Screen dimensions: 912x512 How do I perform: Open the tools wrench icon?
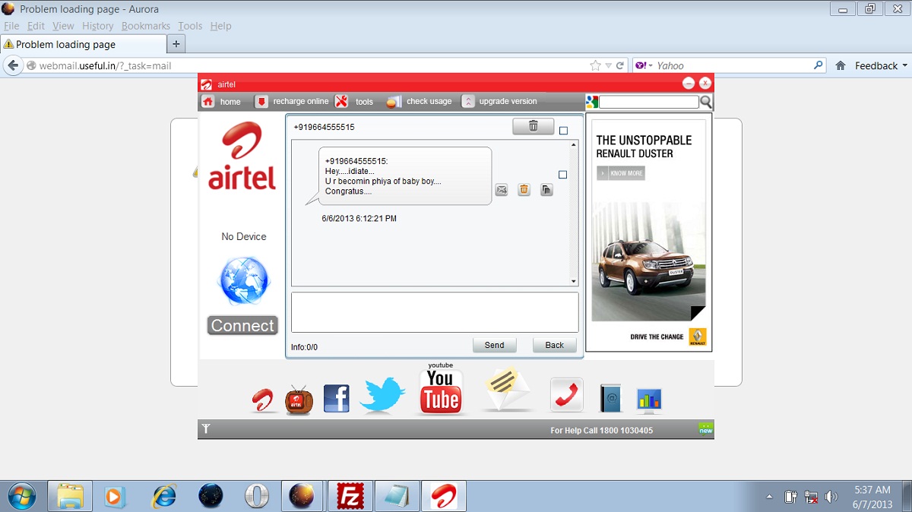tap(342, 102)
